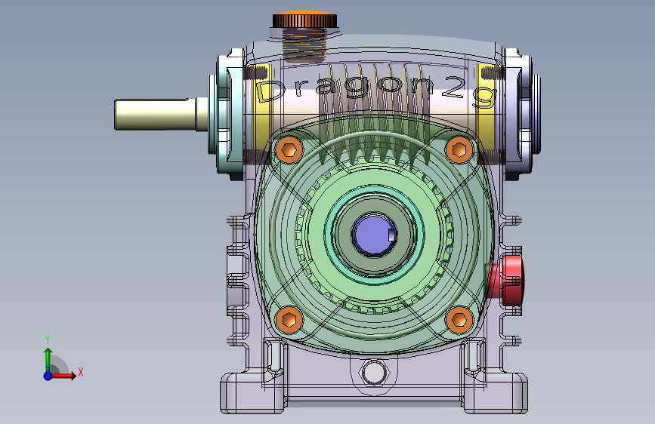Screen dimensions: 655x424
Task: Select the upper-left orange socket bolt
Action: point(289,149)
